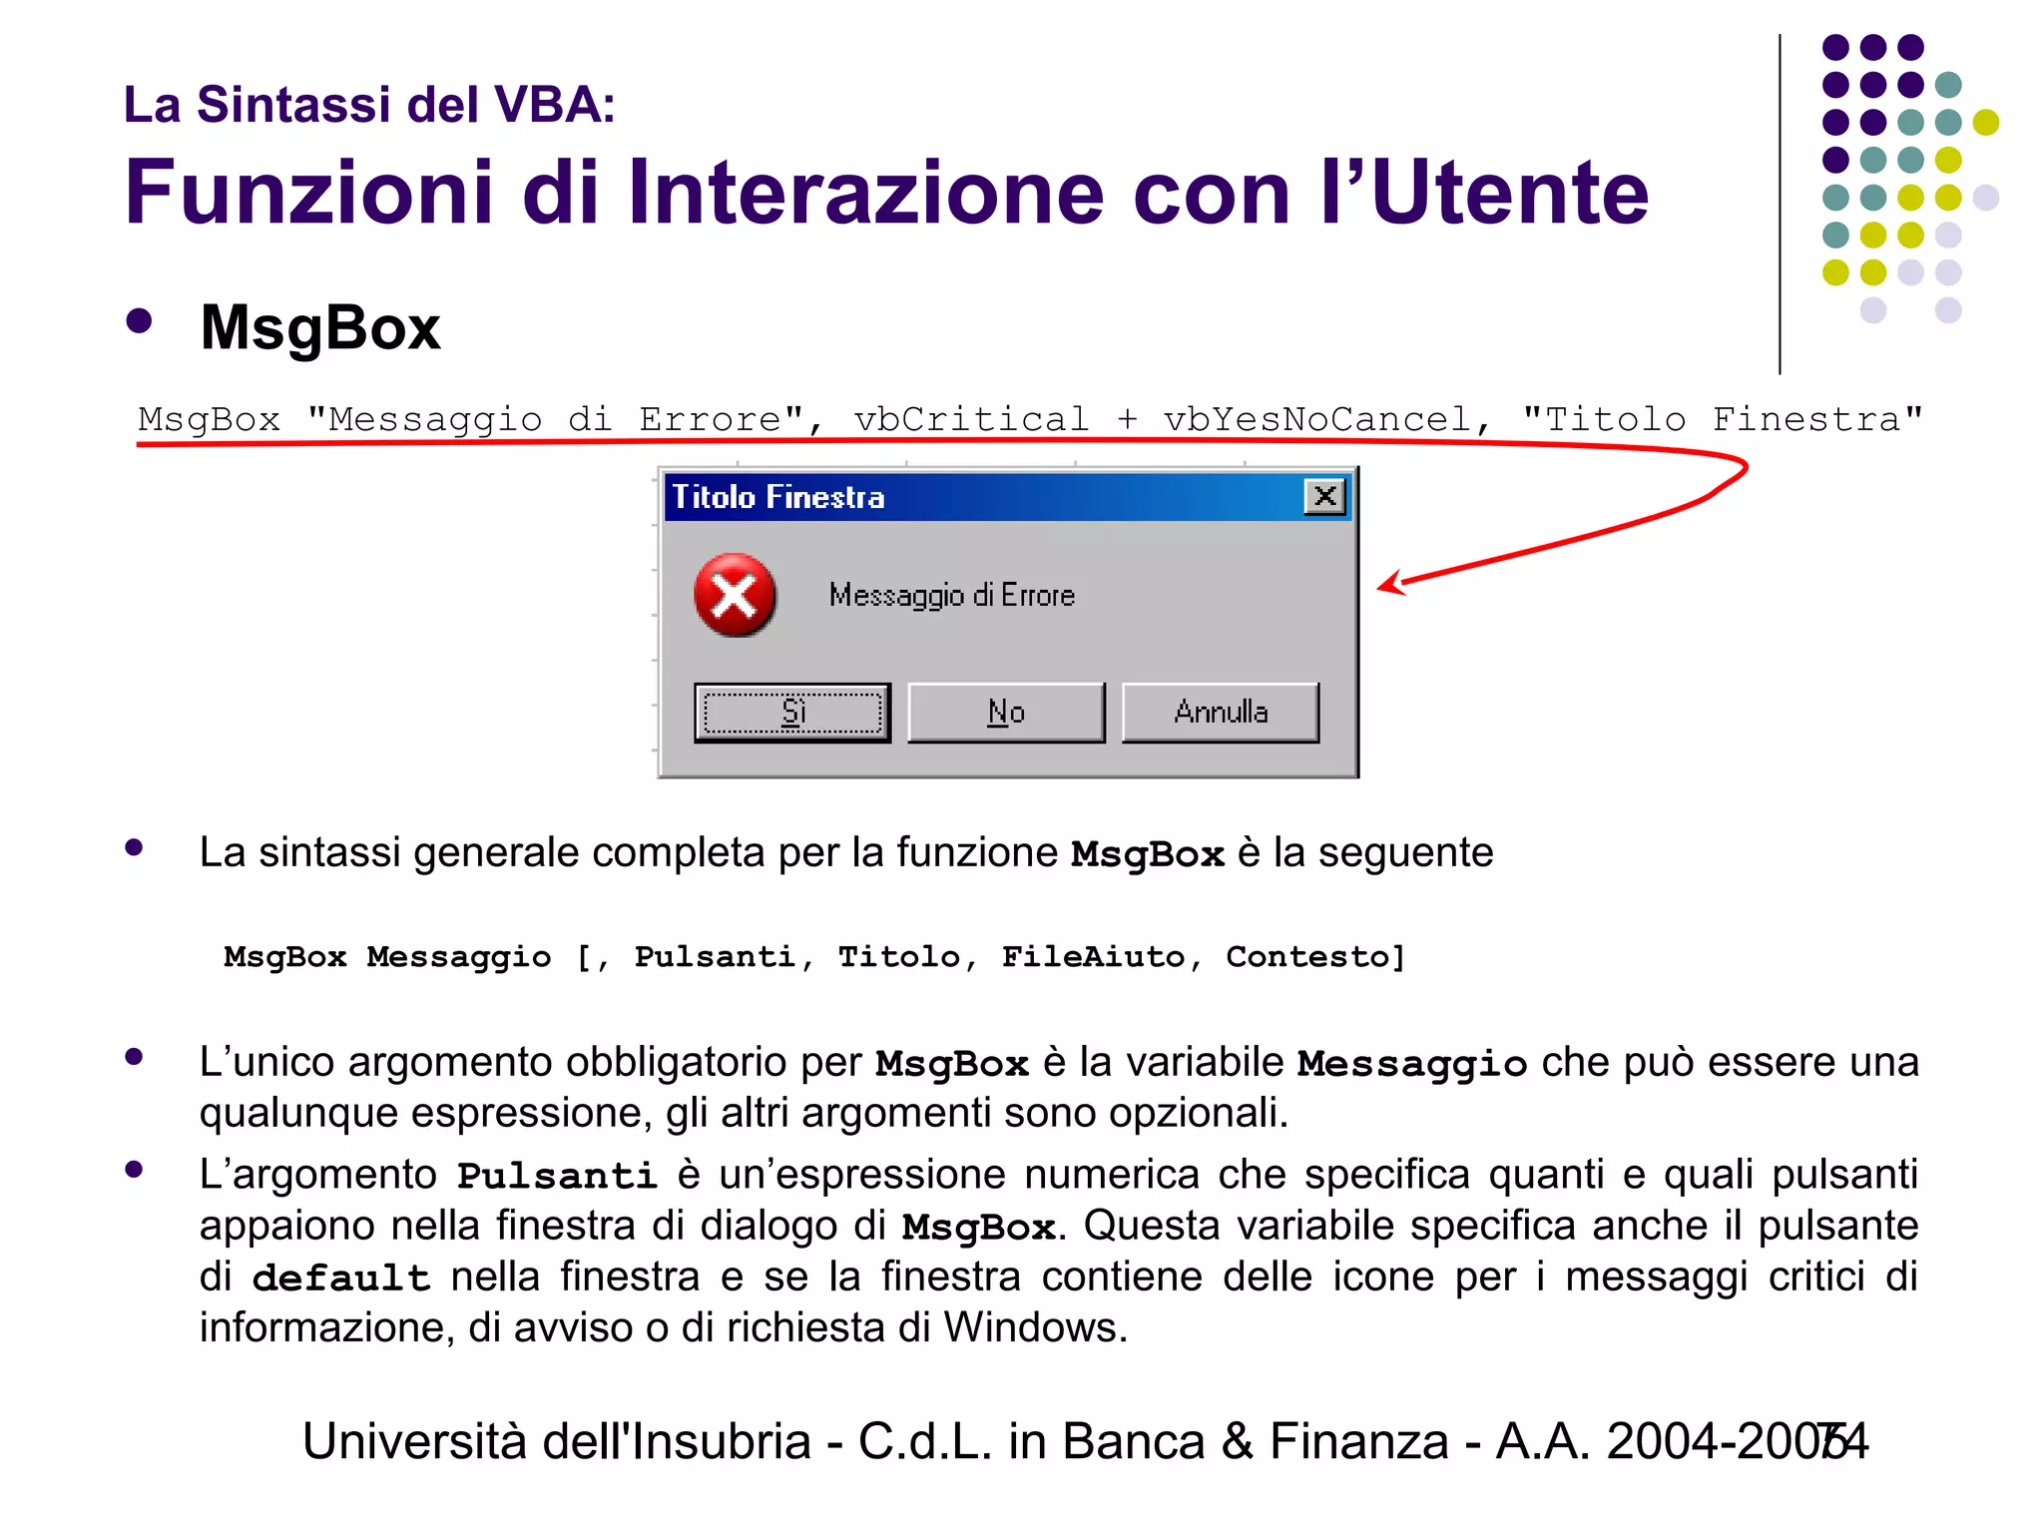Click the subtitle 'La Sintassi del VBA:'

pyautogui.click(x=369, y=105)
